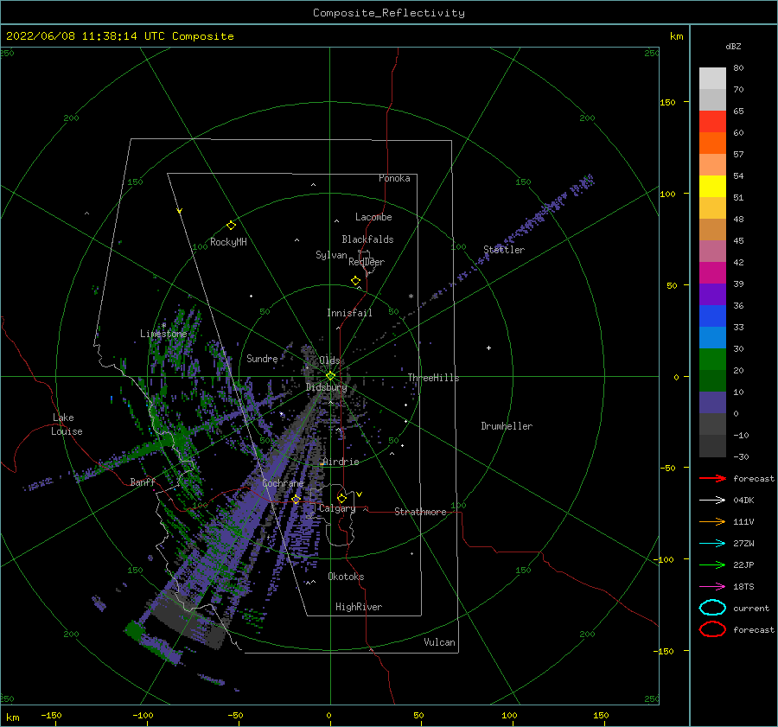Click the red forecast arrow in legend

pos(712,478)
